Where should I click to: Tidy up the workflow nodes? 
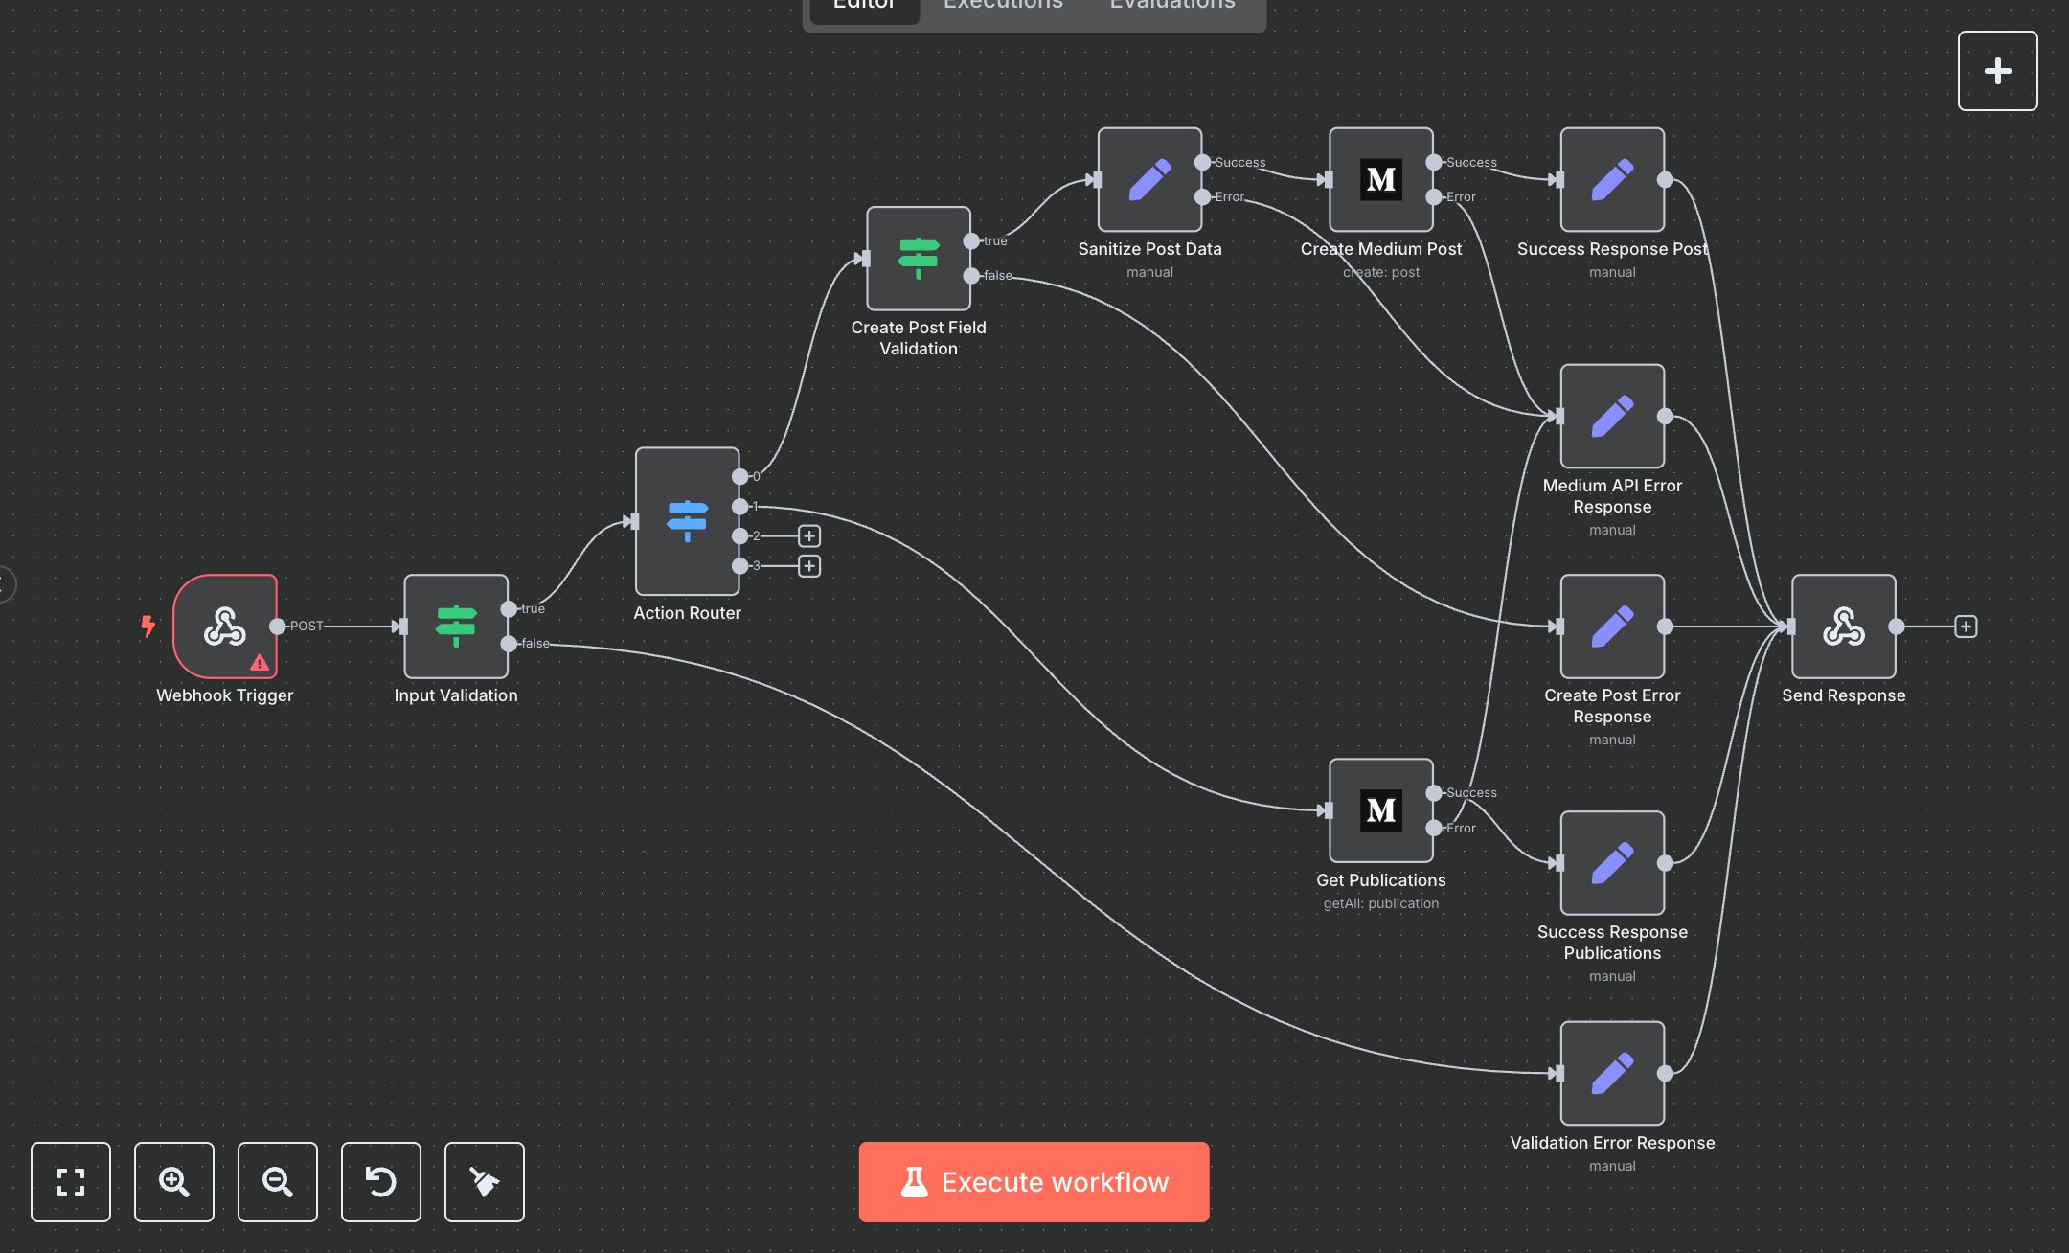(485, 1182)
